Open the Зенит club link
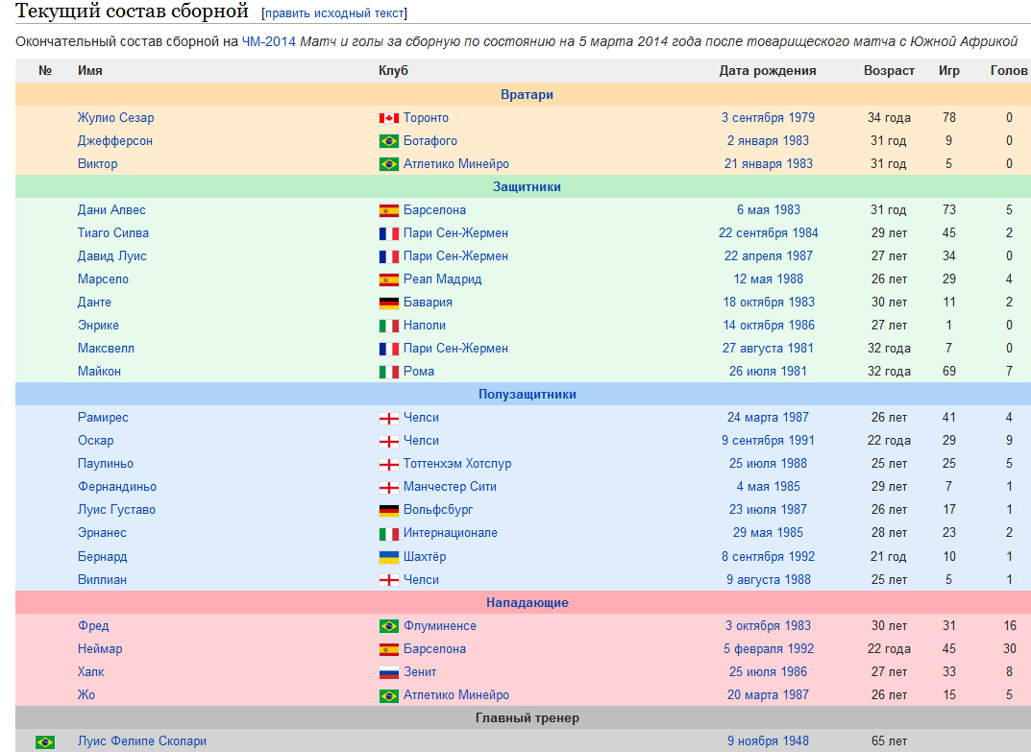The image size is (1031, 752). 420,671
